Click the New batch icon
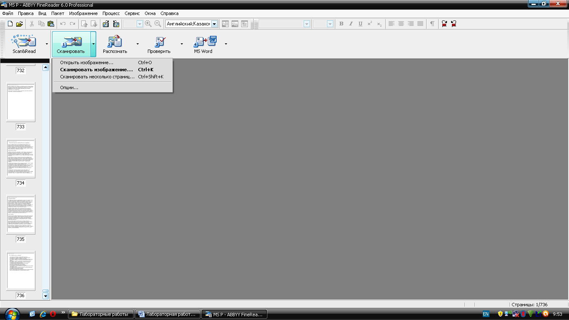 (x=10, y=24)
